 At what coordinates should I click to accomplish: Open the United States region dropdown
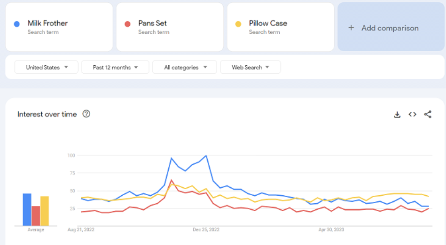[47, 67]
